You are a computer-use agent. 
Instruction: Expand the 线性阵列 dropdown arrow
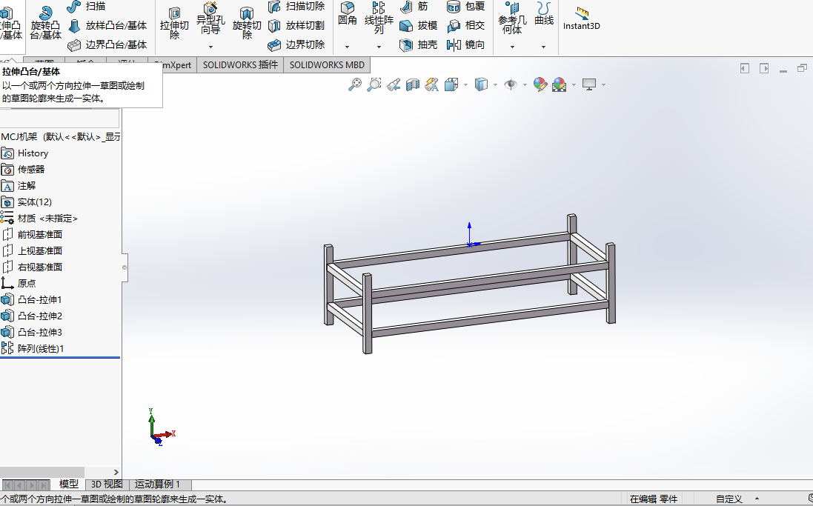[379, 47]
